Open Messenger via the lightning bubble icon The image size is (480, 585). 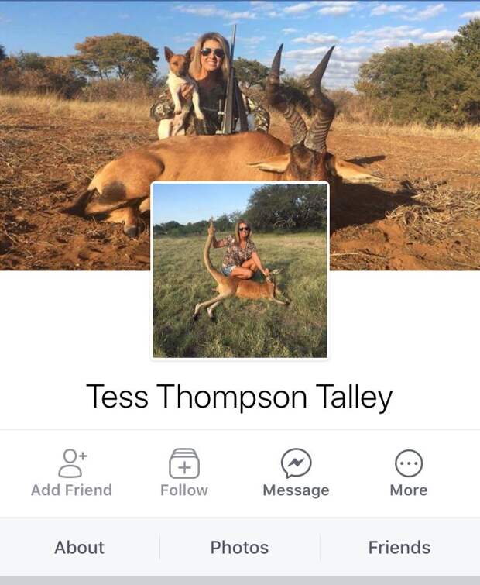297,463
